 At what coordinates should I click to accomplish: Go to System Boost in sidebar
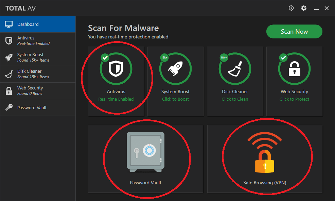click(x=37, y=57)
